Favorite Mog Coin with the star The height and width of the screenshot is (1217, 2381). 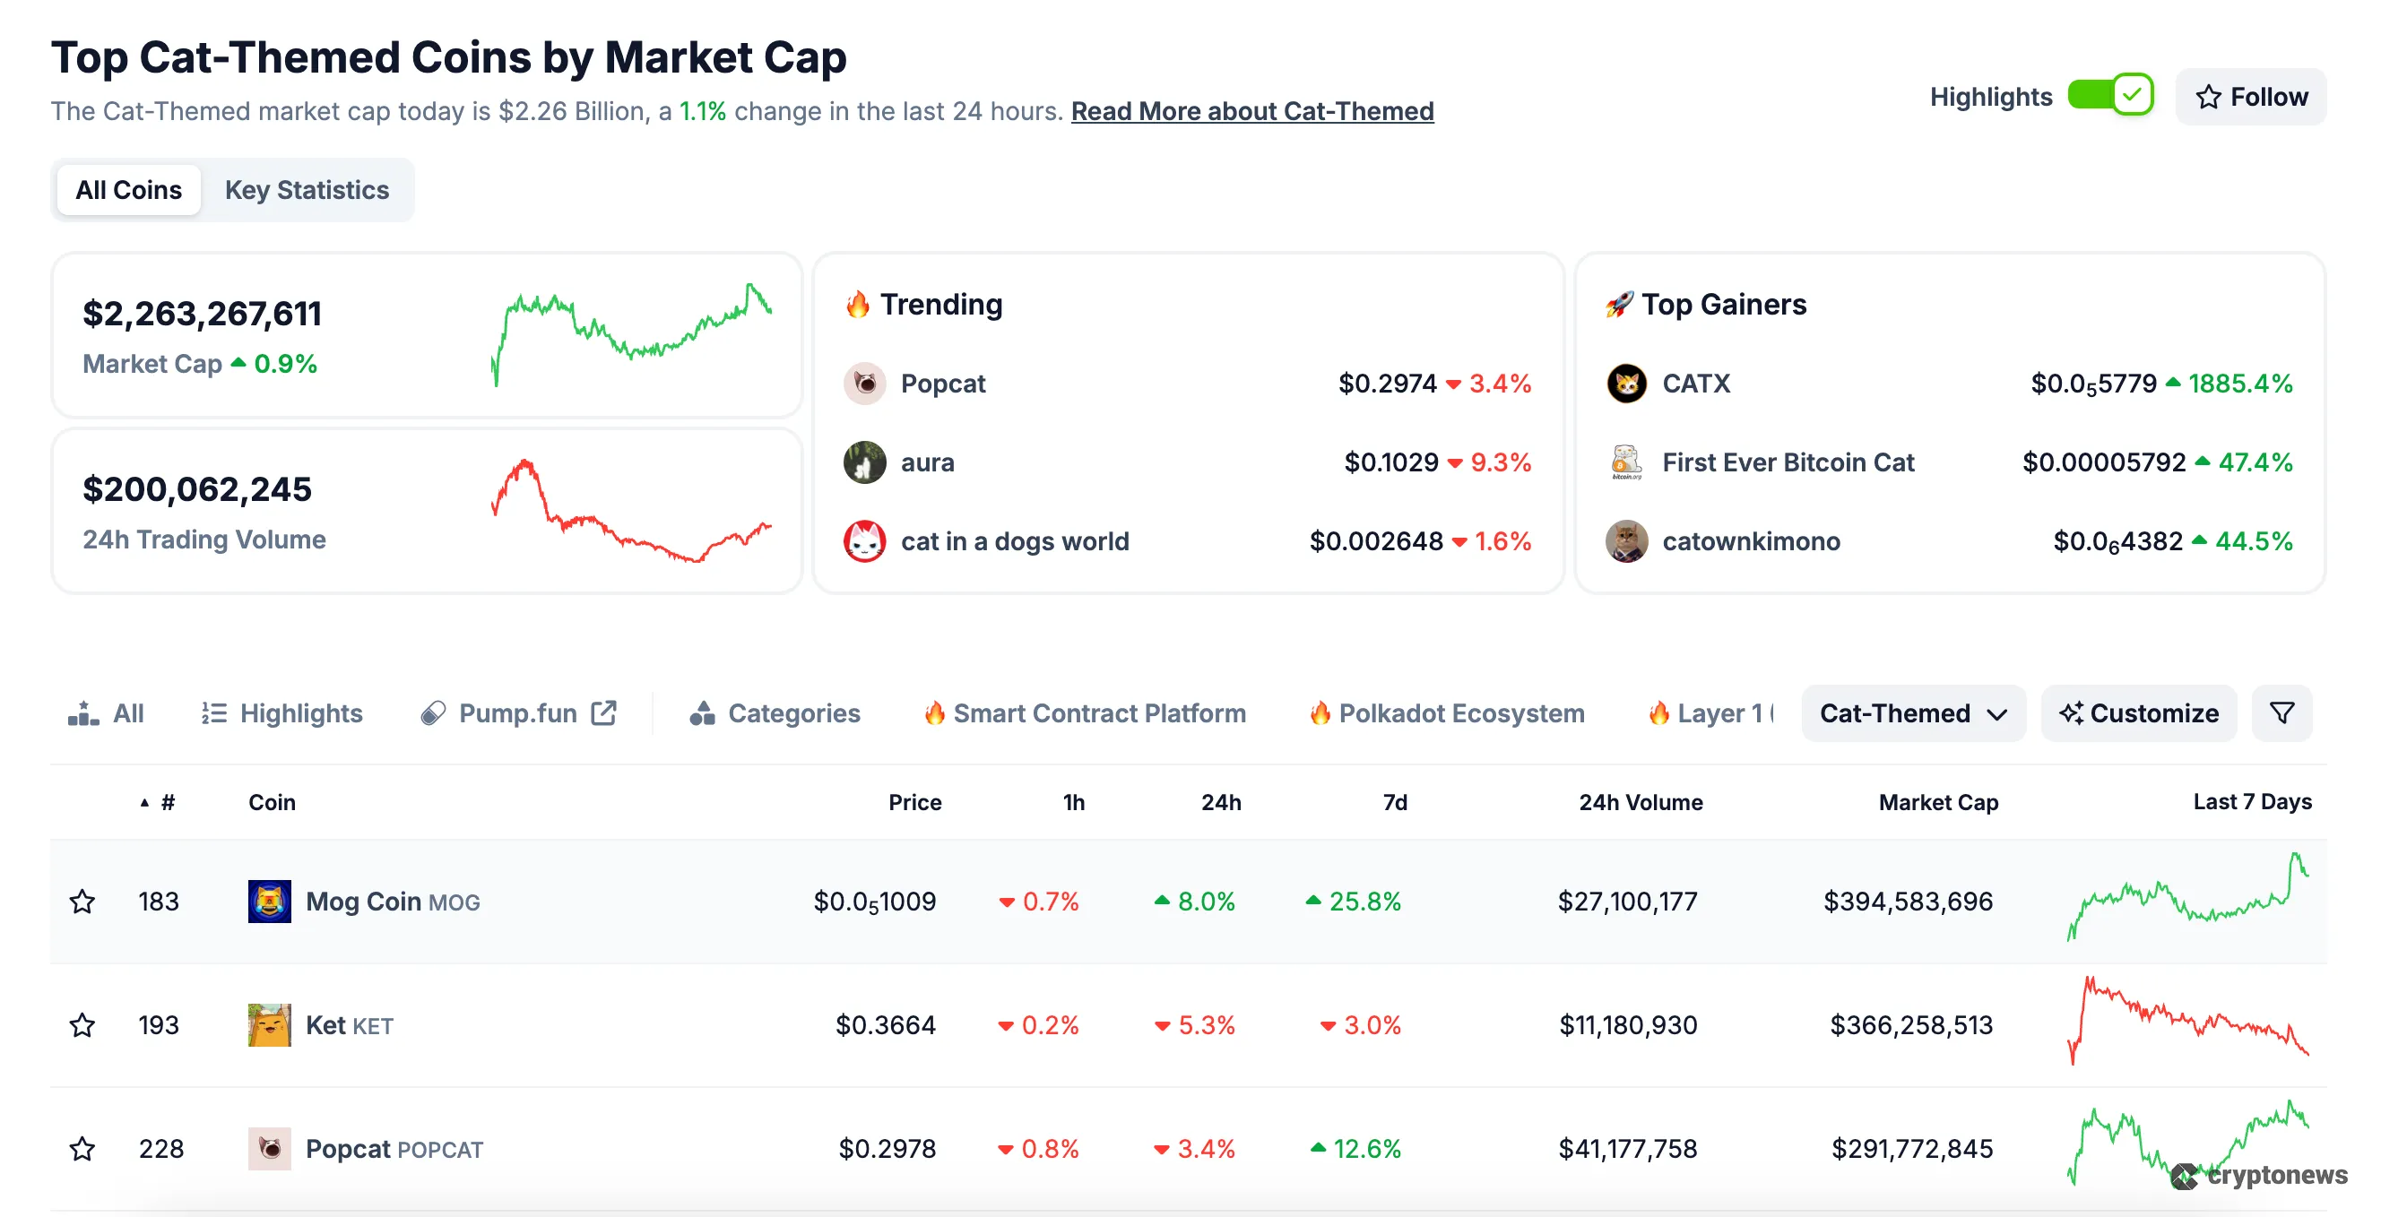[x=82, y=902]
